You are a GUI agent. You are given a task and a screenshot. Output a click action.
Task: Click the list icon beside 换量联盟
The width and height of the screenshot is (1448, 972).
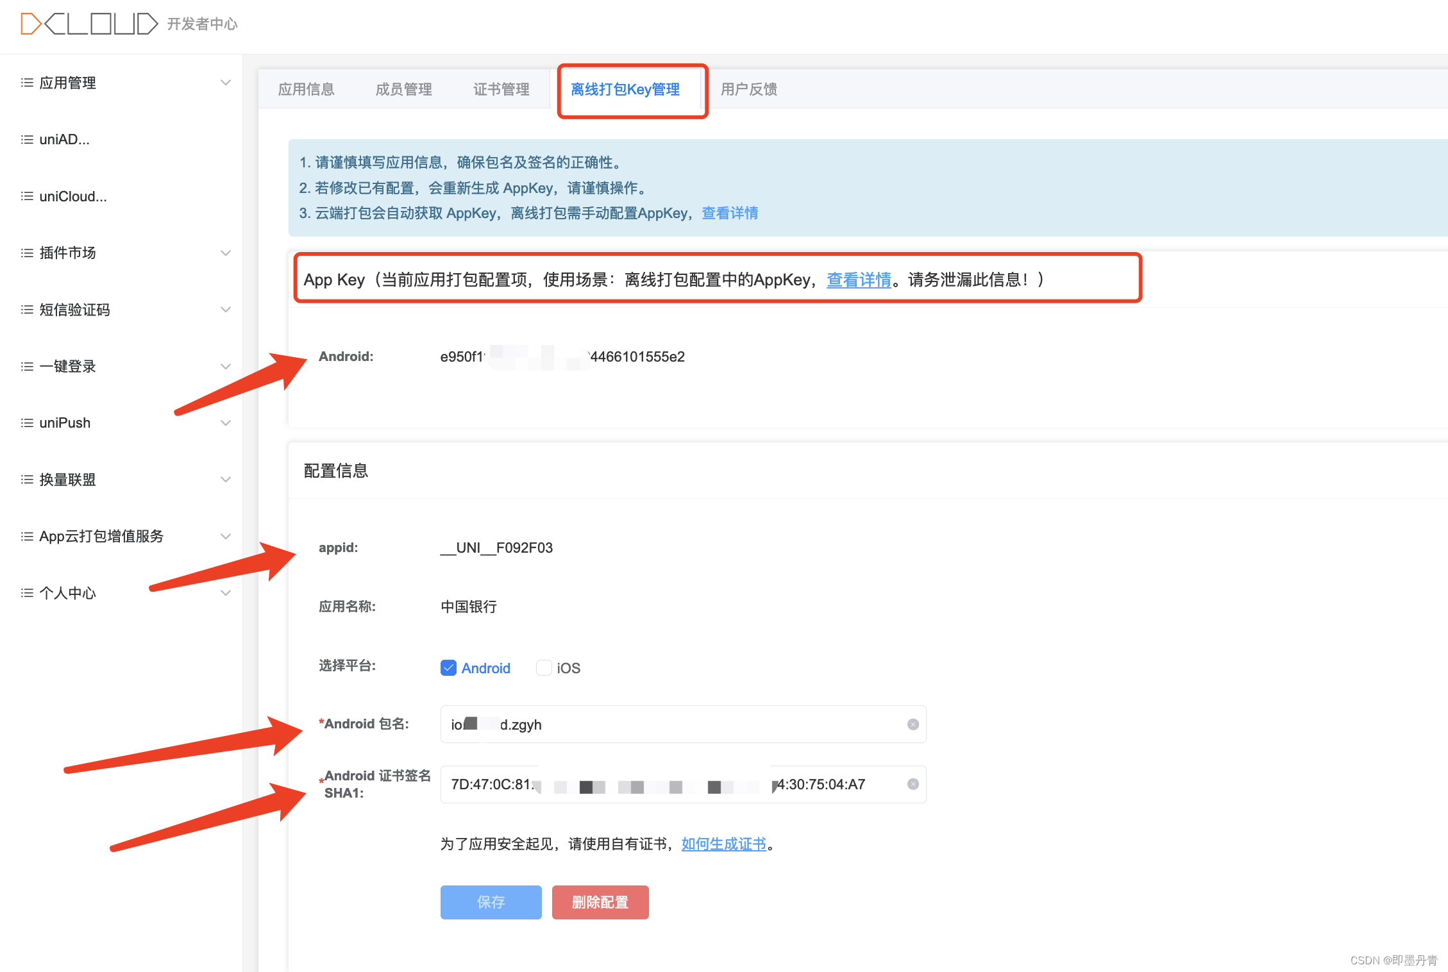click(27, 480)
